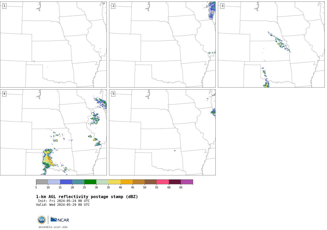Click the yellow 35-40 dBZ swatch

point(114,182)
